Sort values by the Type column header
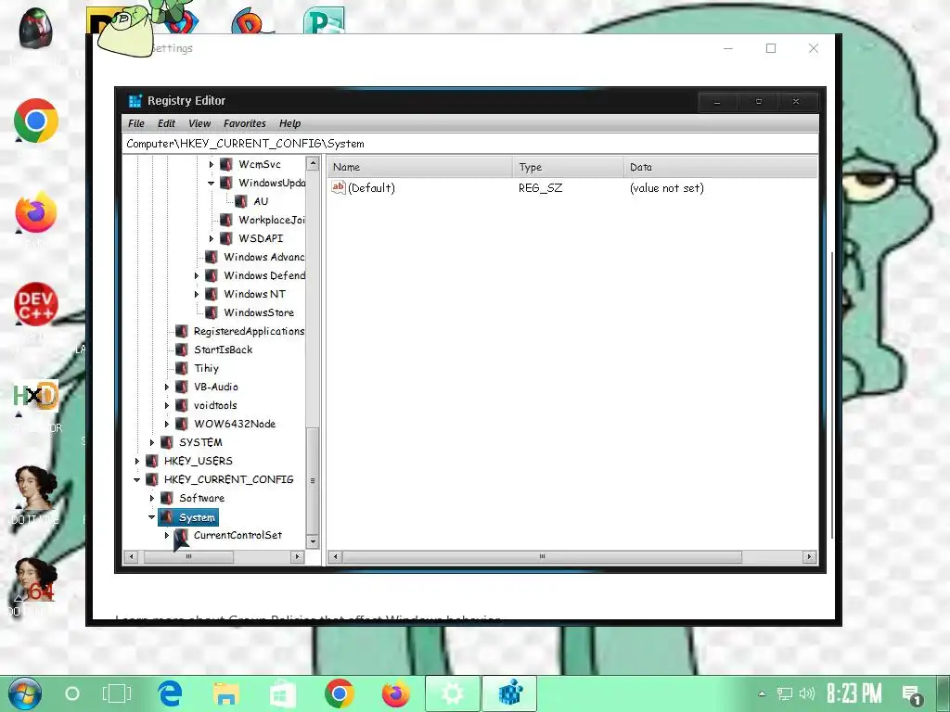Screen dimensions: 950x712 tap(568, 167)
